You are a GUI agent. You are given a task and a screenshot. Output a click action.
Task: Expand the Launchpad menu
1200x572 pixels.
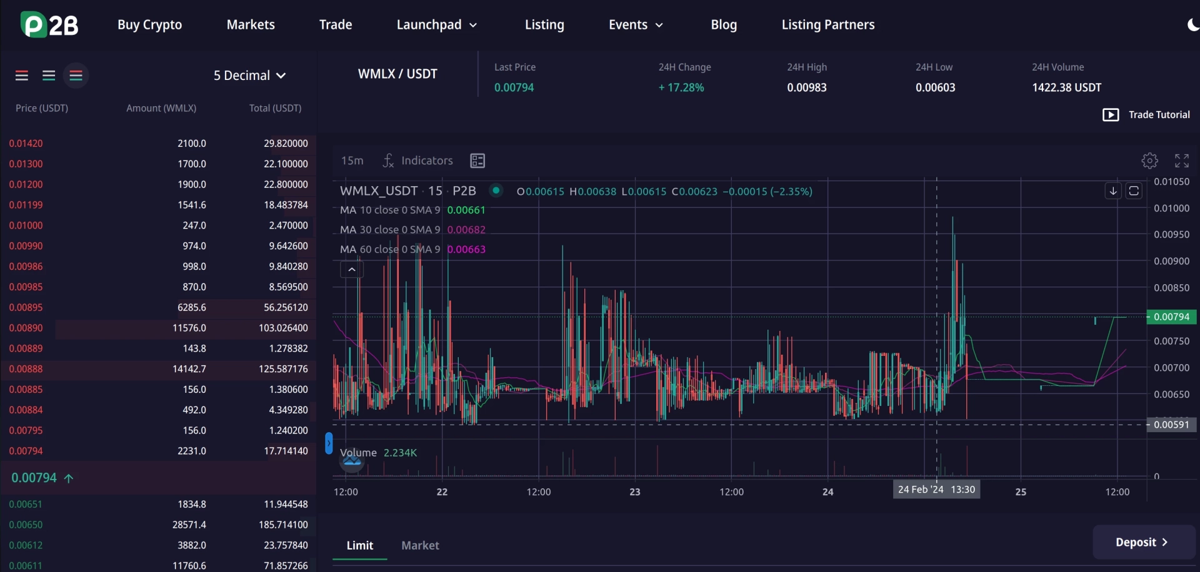click(437, 25)
